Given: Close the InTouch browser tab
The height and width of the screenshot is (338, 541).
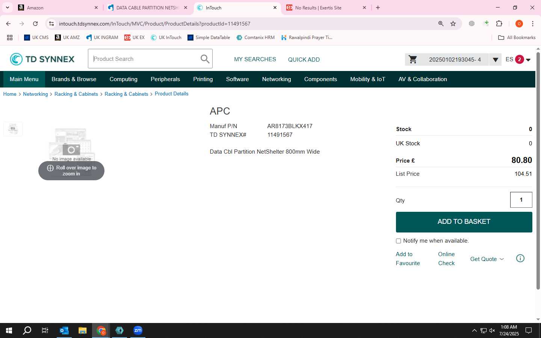Looking at the screenshot, I should [275, 8].
